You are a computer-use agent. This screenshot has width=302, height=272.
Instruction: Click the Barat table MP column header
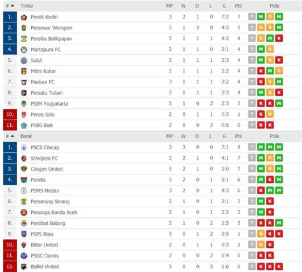pyautogui.click(x=169, y=136)
